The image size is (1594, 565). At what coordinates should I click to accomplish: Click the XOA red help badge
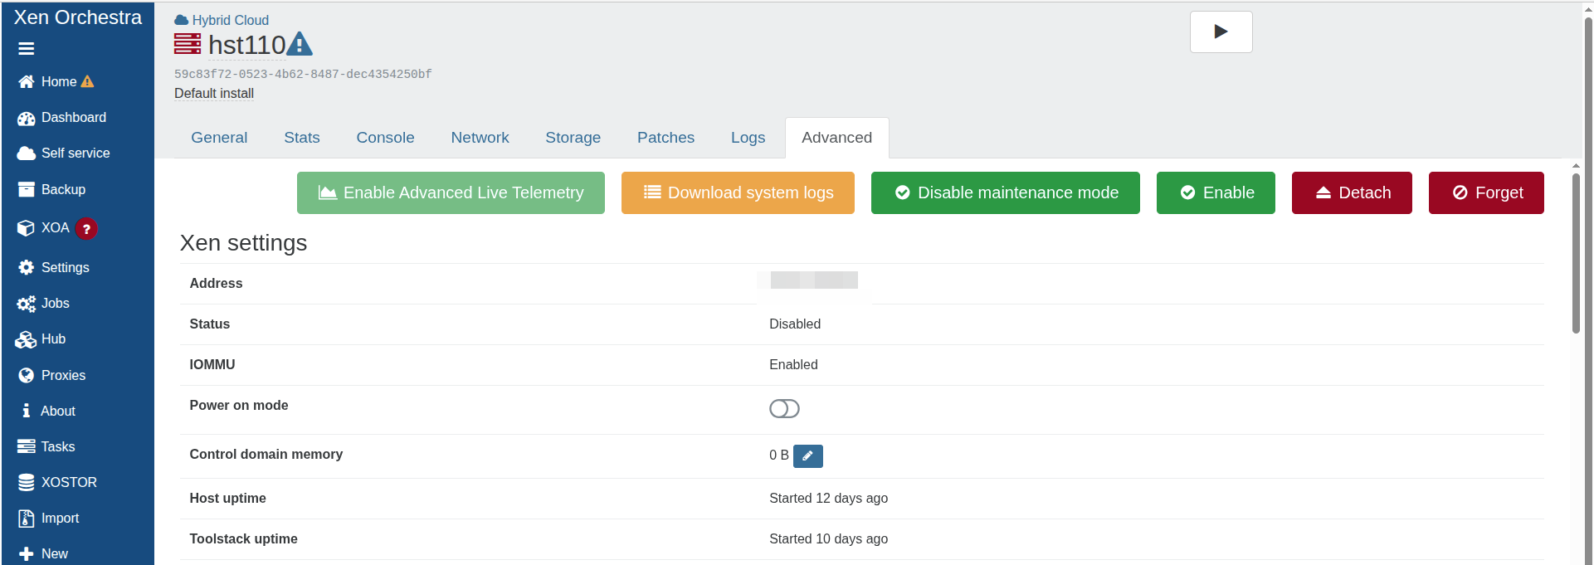(x=86, y=229)
